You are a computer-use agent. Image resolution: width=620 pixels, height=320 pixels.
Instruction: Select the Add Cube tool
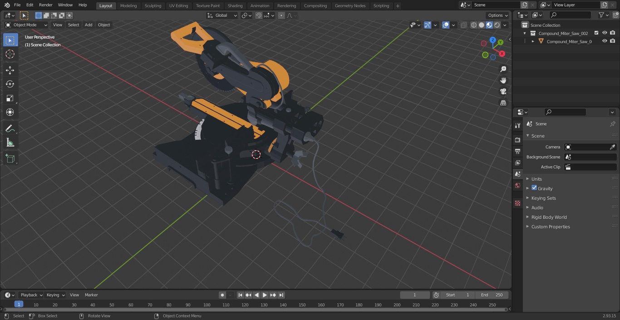tap(10, 158)
